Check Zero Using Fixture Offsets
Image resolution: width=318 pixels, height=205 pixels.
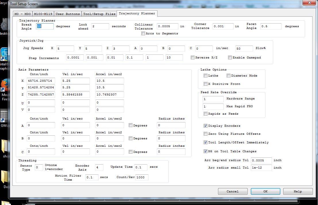pyautogui.click(x=205, y=134)
